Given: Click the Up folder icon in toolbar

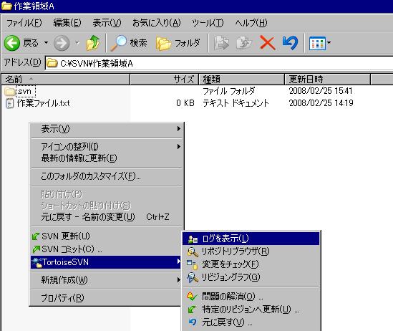Looking at the screenshot, I should click(x=93, y=43).
